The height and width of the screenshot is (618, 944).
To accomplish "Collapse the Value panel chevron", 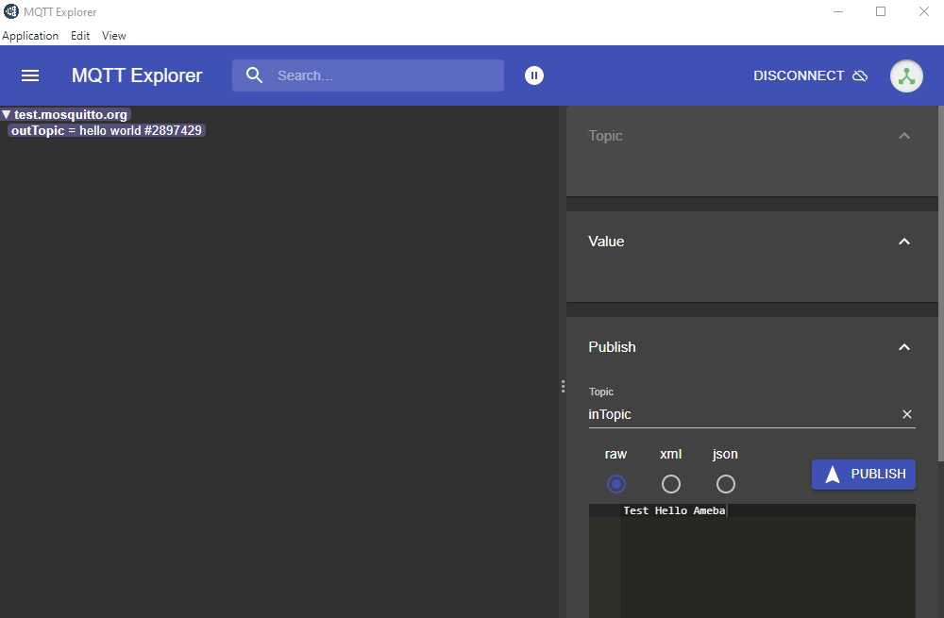I will tap(904, 242).
